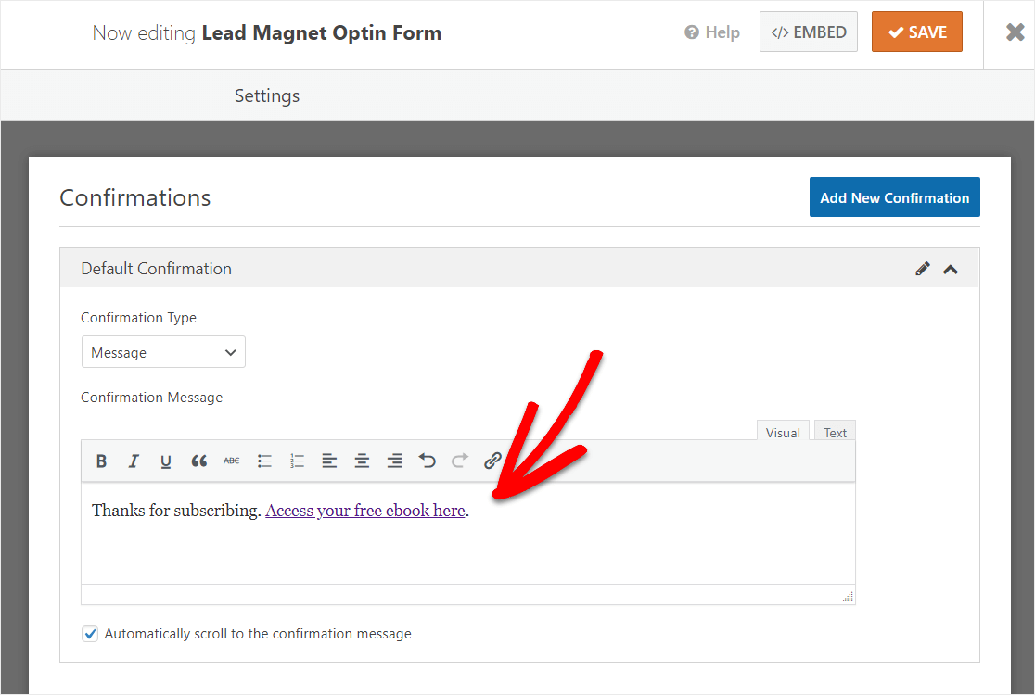Center-align the message text
1035x695 pixels.
[x=362, y=461]
